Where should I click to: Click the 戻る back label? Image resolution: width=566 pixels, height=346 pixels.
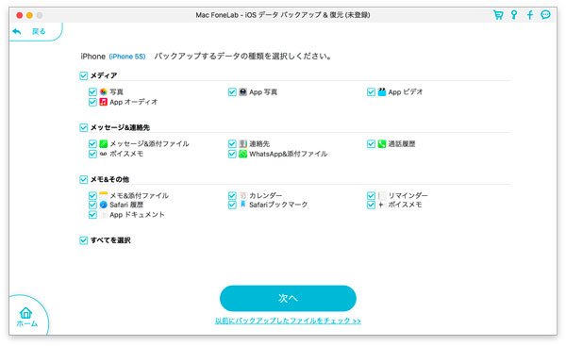(39, 31)
